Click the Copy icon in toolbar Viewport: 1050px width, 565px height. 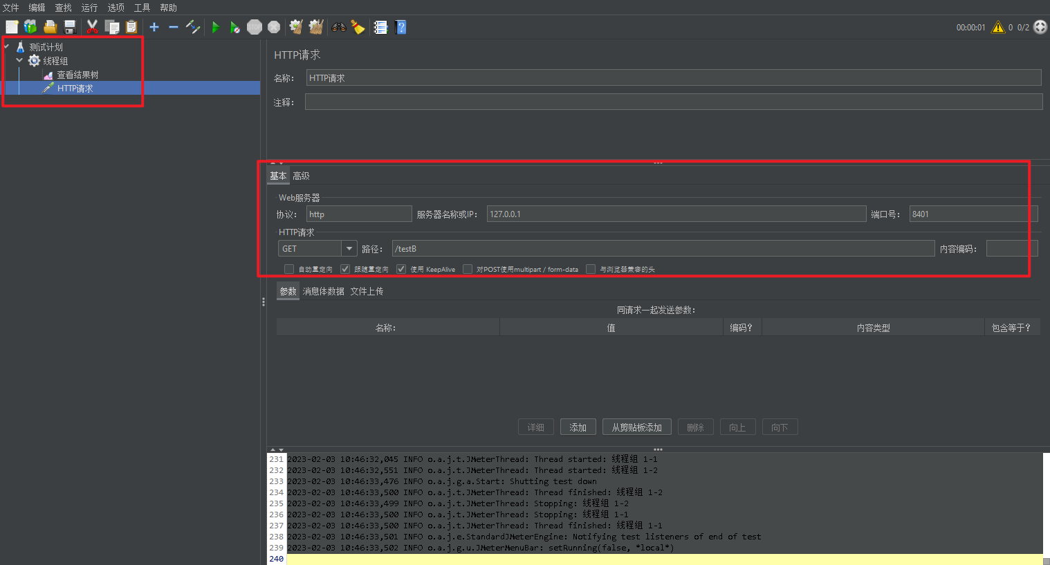pyautogui.click(x=112, y=27)
